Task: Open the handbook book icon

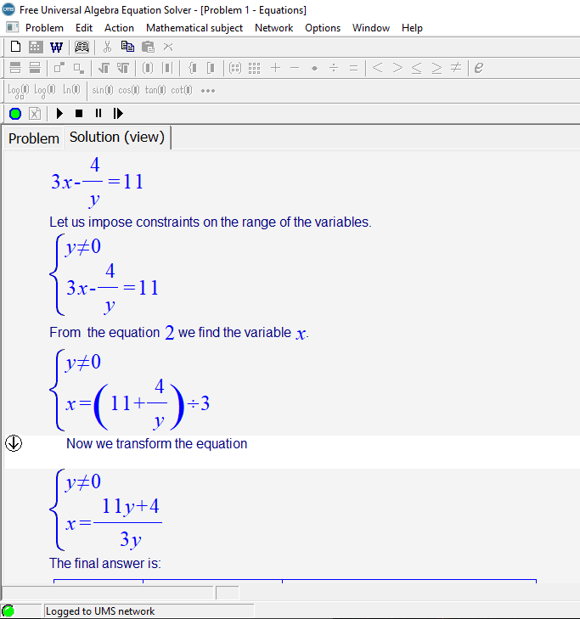Action: coord(82,48)
